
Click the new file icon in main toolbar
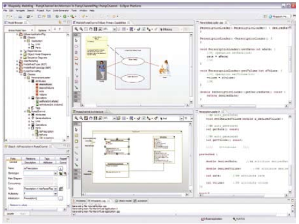8,17
